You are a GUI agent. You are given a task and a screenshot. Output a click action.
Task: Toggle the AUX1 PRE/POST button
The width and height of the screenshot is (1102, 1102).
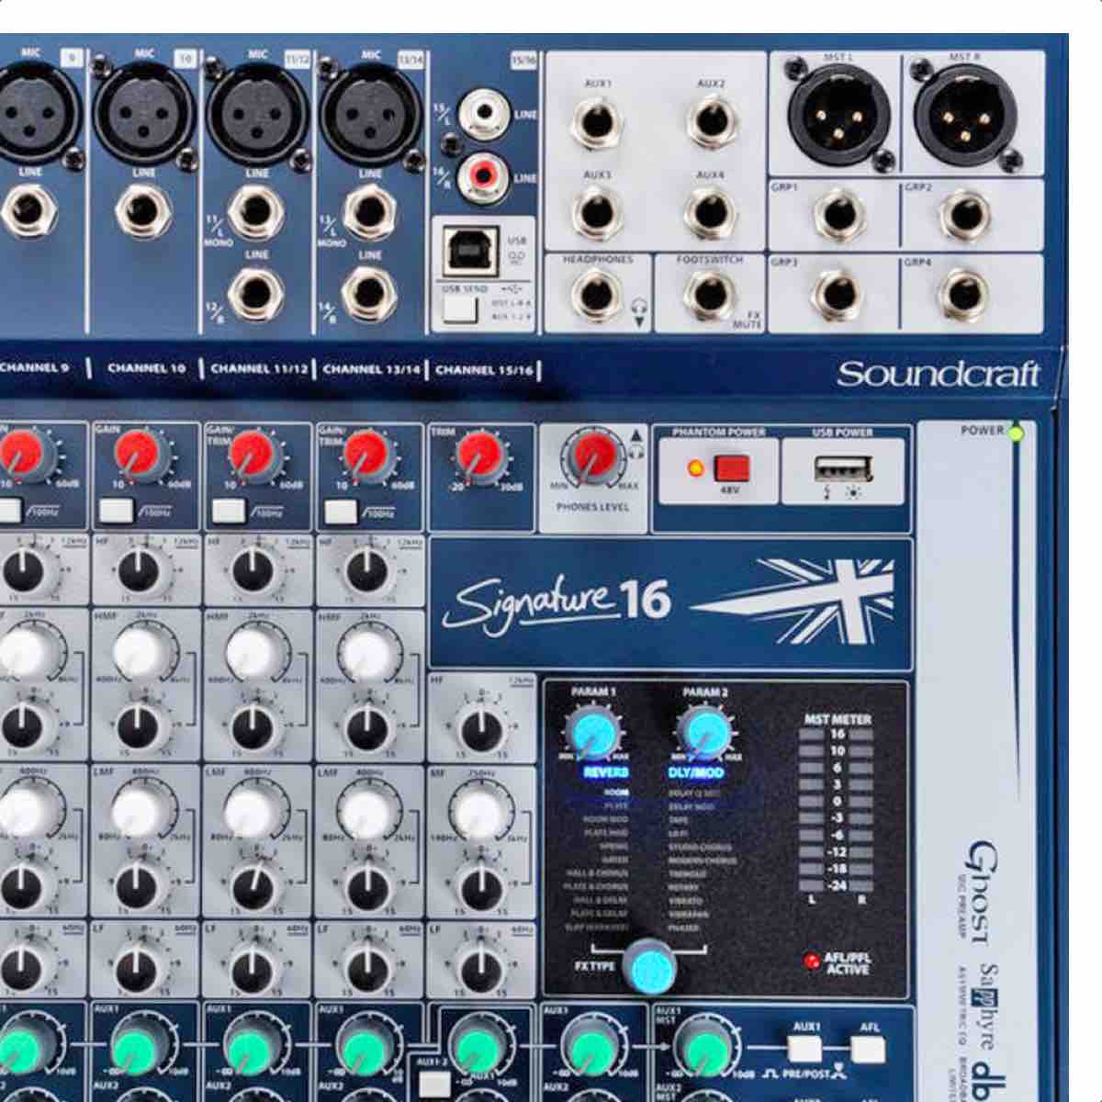[x=805, y=1049]
